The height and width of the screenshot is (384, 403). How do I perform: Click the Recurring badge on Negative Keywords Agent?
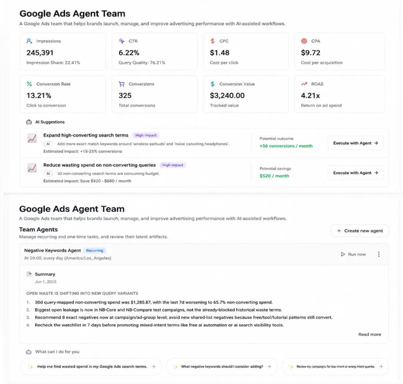point(94,251)
